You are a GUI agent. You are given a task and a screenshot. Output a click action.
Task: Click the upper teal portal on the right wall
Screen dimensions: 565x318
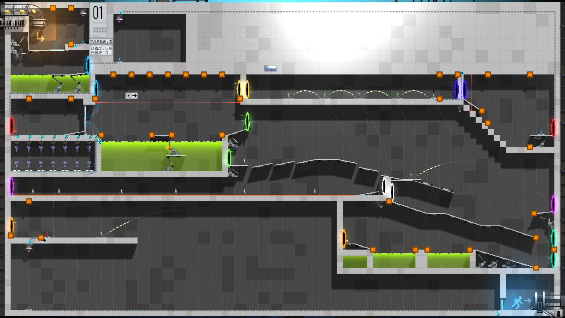(553, 238)
